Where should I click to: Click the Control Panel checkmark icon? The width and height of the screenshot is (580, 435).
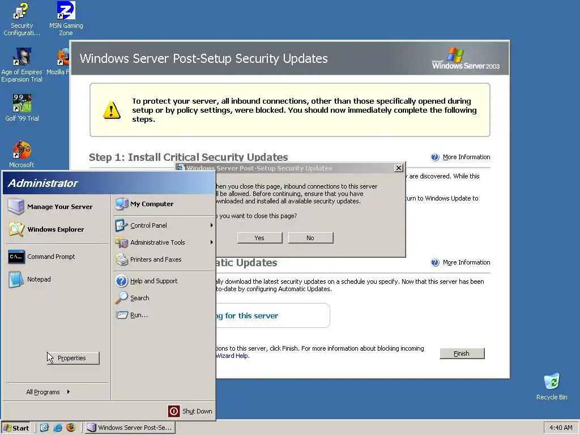click(x=121, y=225)
